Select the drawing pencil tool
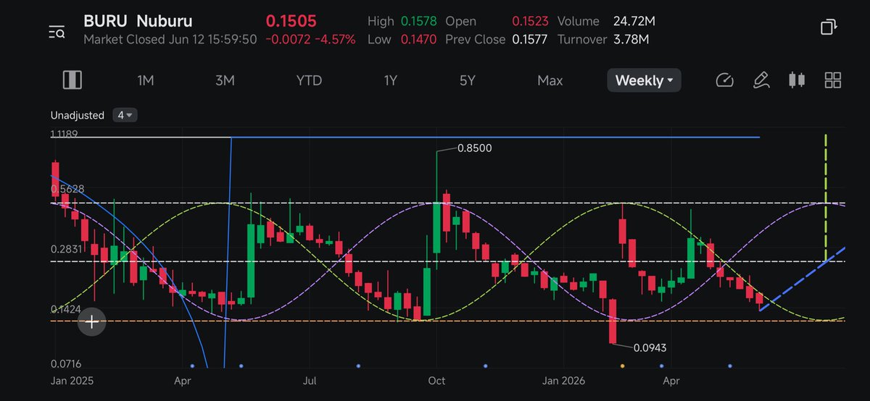 (761, 80)
